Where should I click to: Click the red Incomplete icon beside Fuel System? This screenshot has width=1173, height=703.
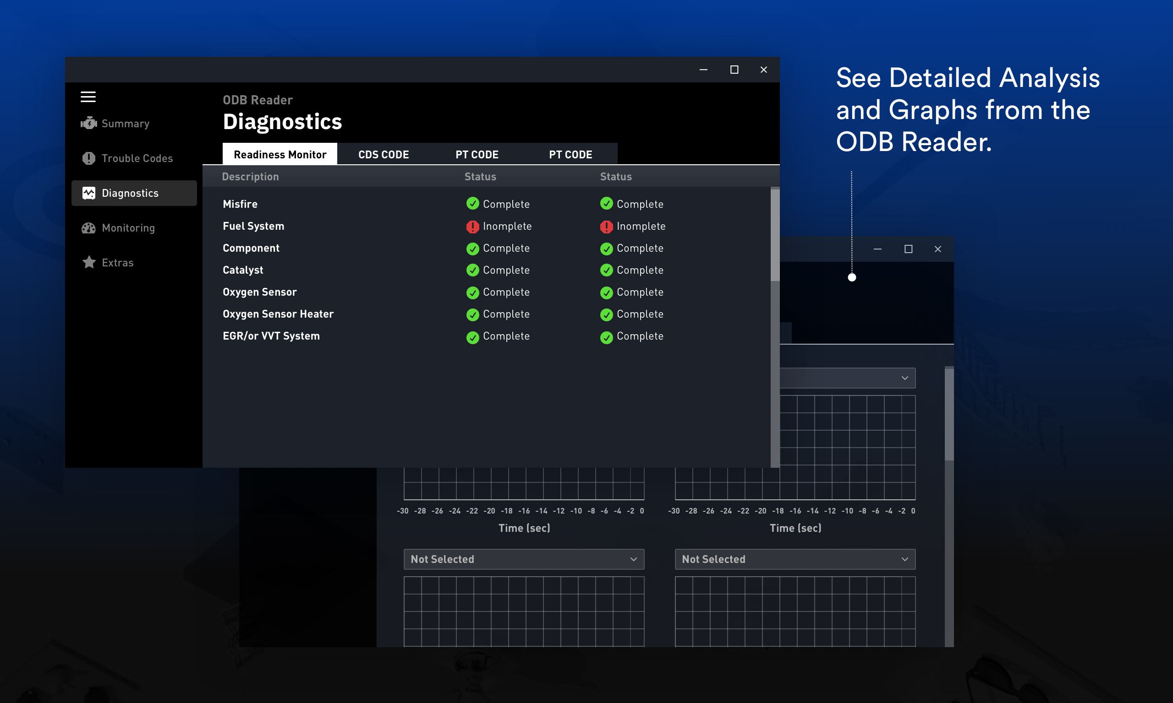472,227
